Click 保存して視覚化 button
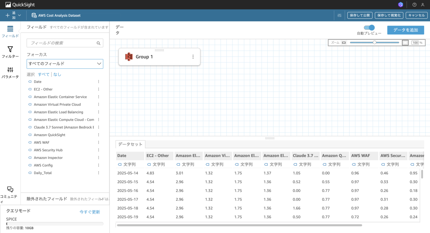Image resolution: width=430 pixels, height=233 pixels. [389, 15]
